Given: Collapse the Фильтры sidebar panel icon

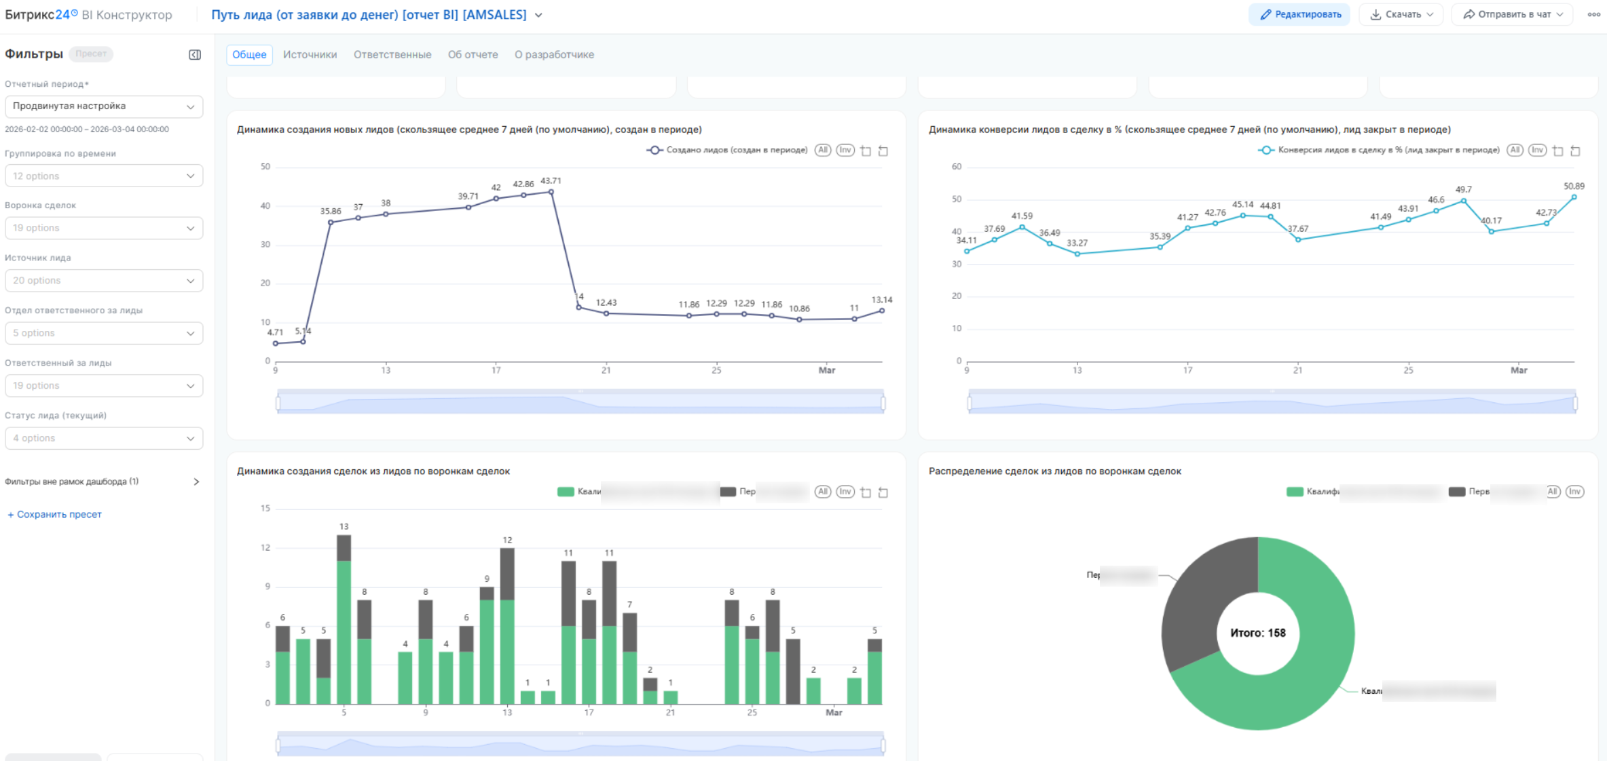Looking at the screenshot, I should (195, 54).
